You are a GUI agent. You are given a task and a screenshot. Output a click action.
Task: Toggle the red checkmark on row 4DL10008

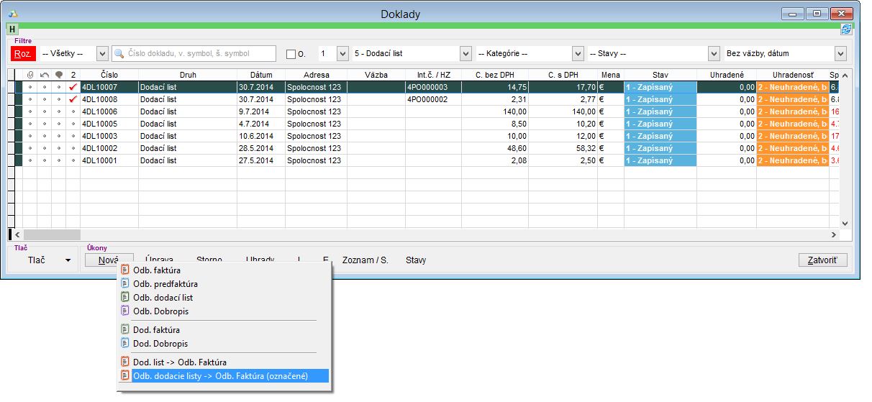click(73, 99)
